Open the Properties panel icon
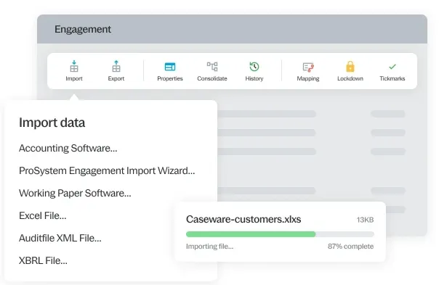 [170, 67]
